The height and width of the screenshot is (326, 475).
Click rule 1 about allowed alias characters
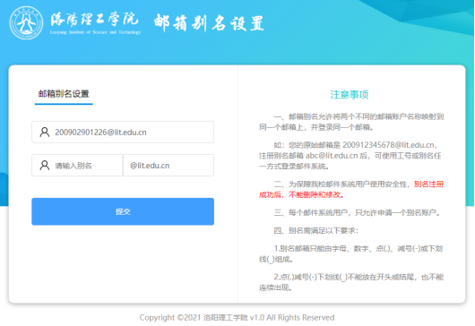click(x=351, y=254)
